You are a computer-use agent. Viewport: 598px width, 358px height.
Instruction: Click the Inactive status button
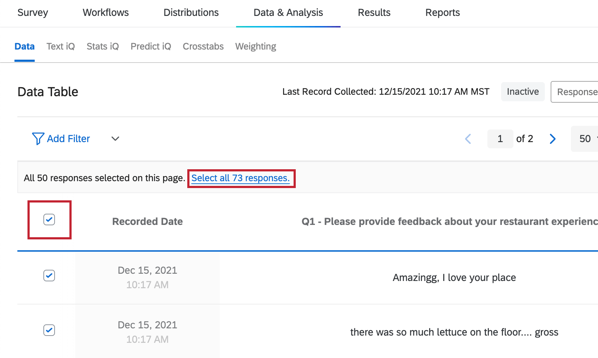(x=522, y=91)
